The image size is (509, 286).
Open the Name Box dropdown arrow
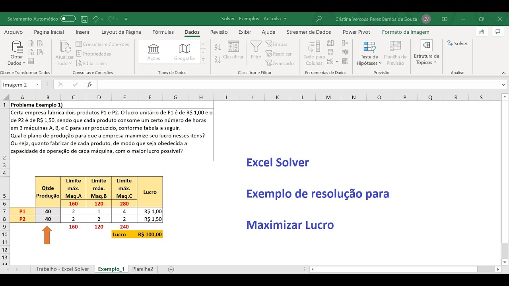tap(38, 85)
